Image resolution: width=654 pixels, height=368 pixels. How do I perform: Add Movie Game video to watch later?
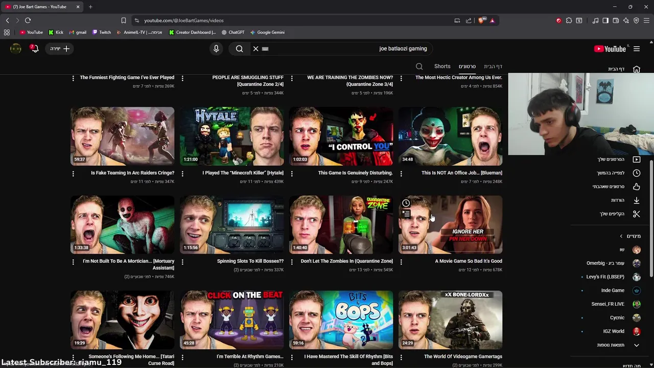pyautogui.click(x=406, y=203)
